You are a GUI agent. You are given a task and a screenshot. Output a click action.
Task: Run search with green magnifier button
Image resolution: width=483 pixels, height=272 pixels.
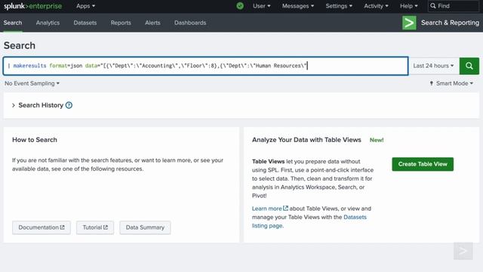tap(469, 66)
